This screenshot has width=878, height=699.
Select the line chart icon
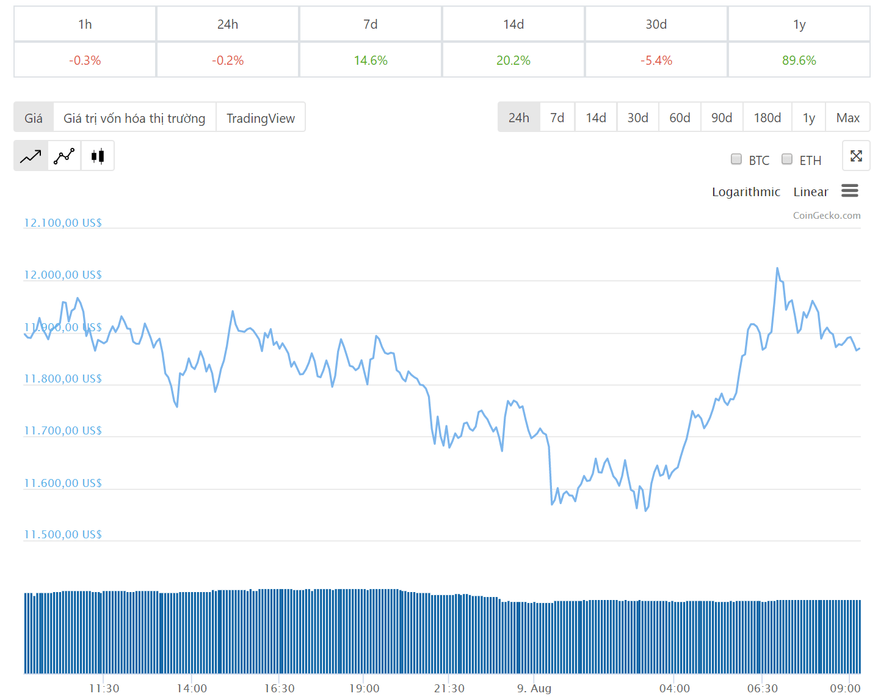pyautogui.click(x=31, y=156)
